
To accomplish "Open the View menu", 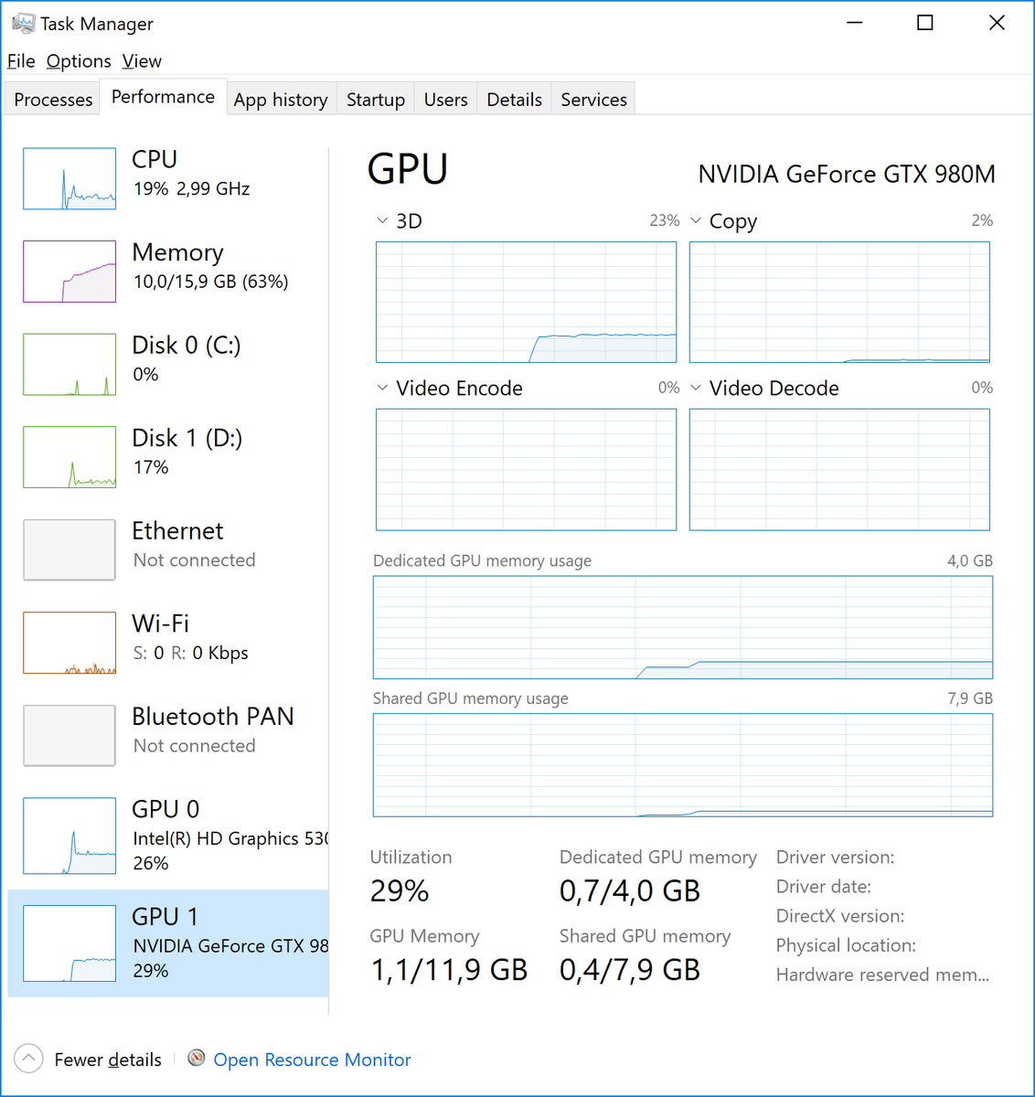I will click(x=142, y=61).
